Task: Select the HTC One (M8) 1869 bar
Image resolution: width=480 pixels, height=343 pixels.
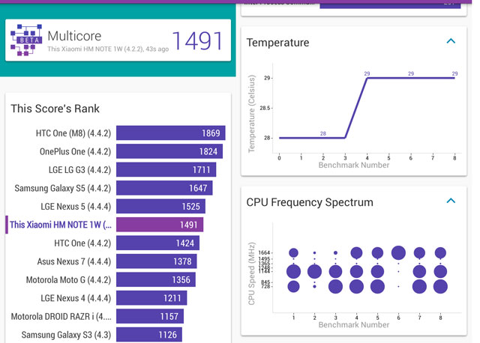Action: pyautogui.click(x=171, y=133)
